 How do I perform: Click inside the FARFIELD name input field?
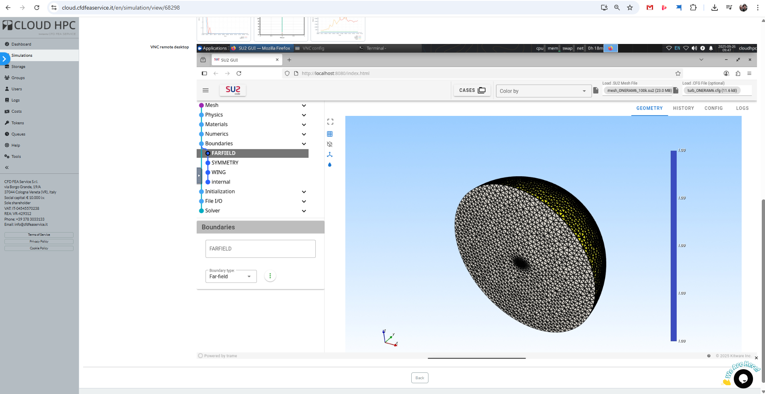click(x=260, y=249)
